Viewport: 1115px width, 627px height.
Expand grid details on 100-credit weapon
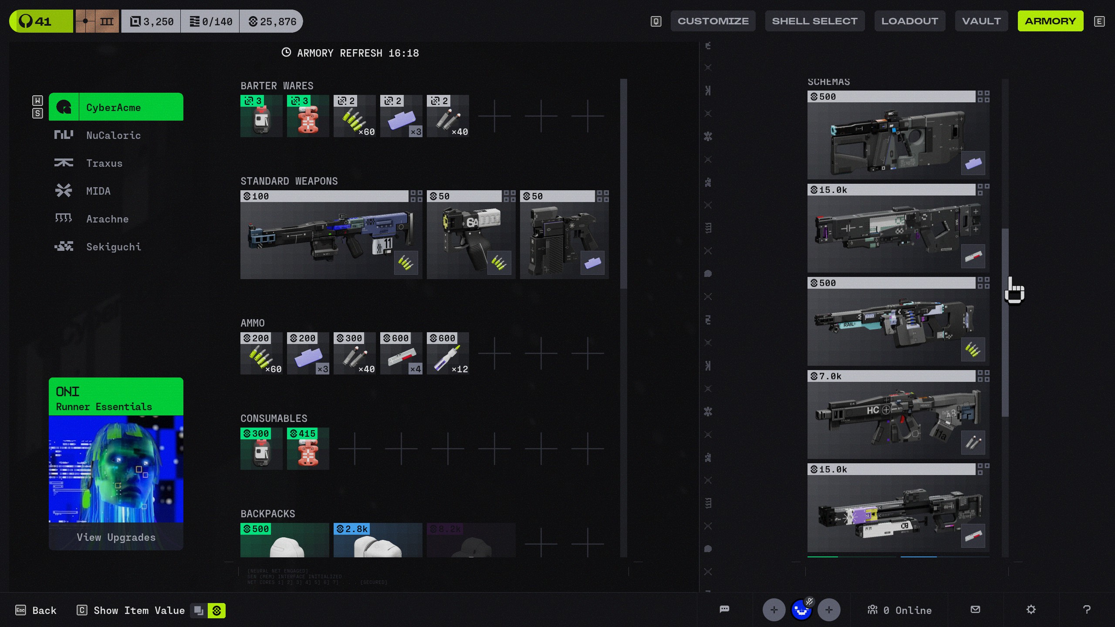pos(416,196)
